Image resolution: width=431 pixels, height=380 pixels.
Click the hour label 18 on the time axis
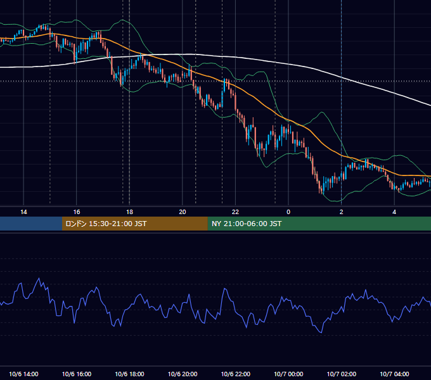point(129,212)
